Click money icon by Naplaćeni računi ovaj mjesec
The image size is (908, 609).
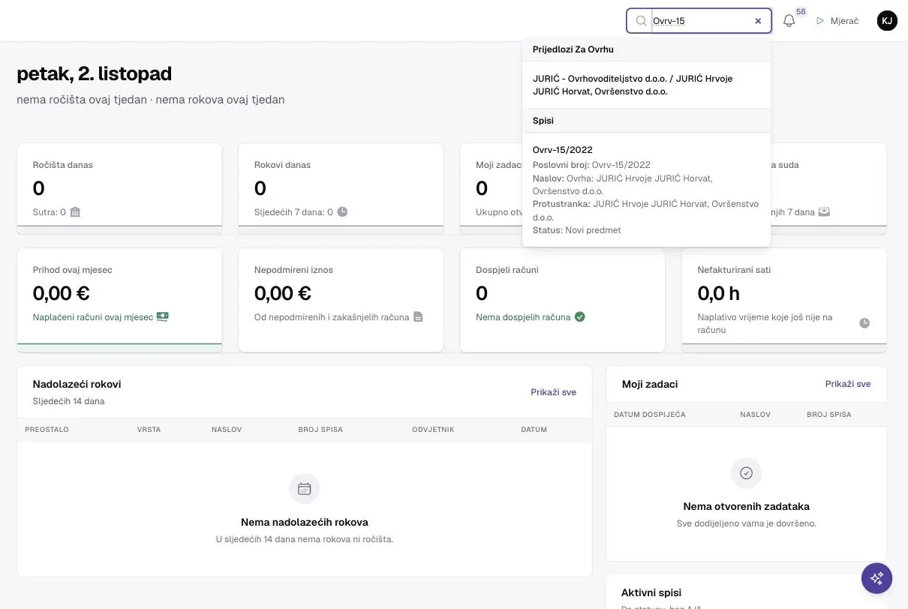(162, 317)
